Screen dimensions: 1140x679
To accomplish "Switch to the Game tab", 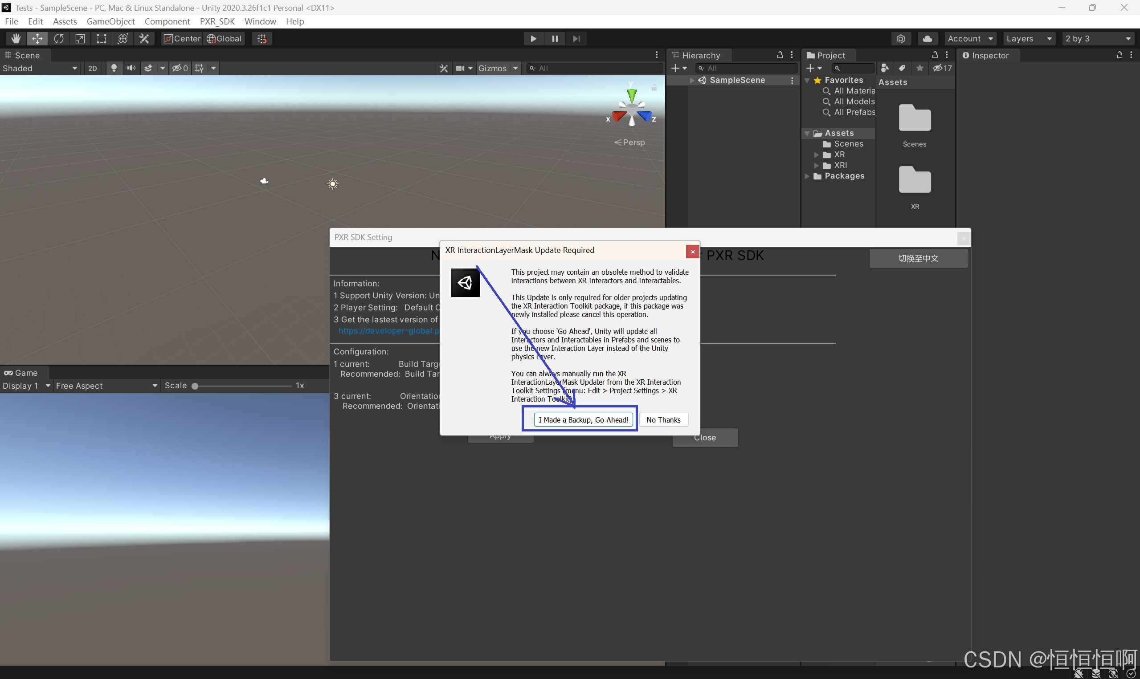I will tap(21, 373).
